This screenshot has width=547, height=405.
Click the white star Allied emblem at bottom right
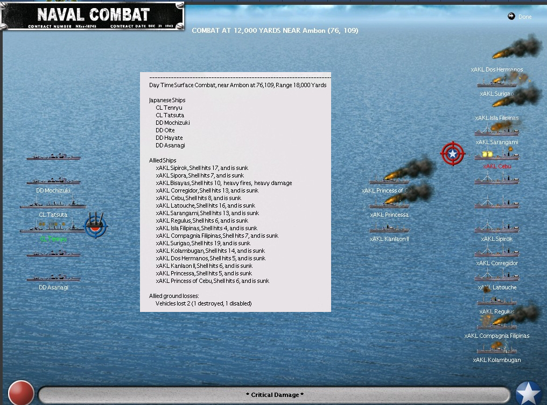pos(529,394)
